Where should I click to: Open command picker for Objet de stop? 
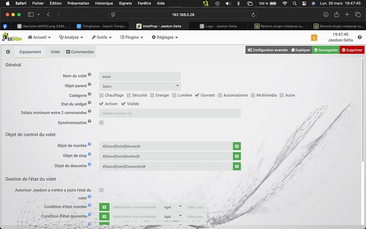[237, 156]
